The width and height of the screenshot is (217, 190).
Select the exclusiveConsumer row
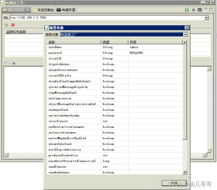(115, 132)
